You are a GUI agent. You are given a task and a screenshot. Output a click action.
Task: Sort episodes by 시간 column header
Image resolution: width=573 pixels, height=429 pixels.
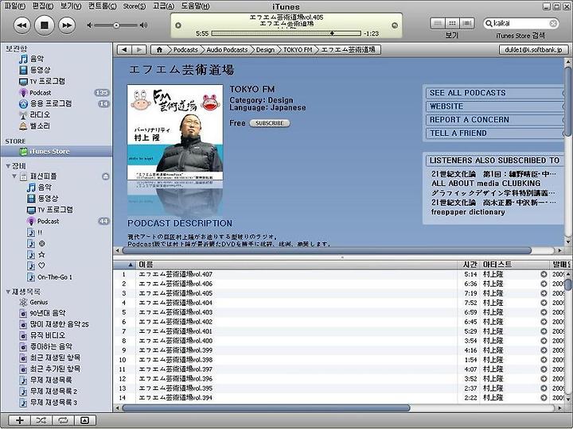[x=470, y=265]
